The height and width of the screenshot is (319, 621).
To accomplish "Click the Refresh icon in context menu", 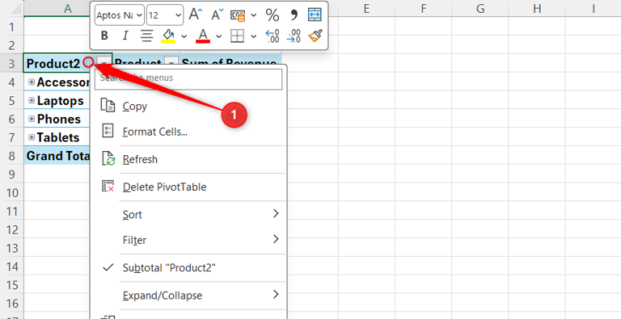I will (x=108, y=159).
